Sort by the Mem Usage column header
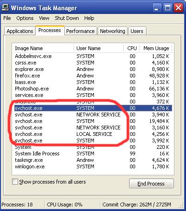 pos(156,48)
